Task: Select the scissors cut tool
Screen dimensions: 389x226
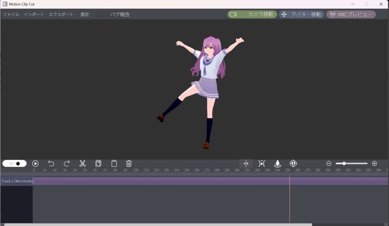Action: pos(82,163)
